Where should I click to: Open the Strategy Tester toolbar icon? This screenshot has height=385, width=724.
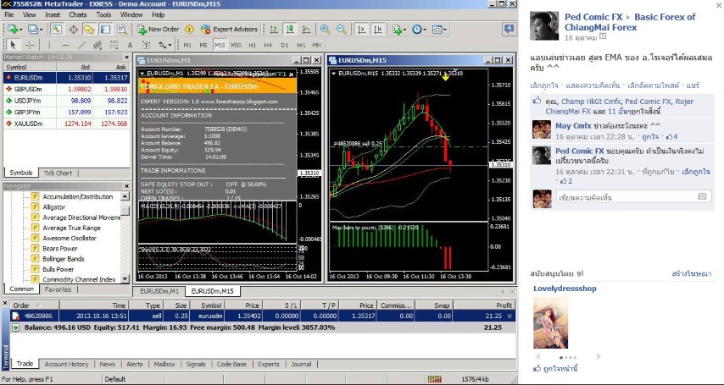point(122,29)
